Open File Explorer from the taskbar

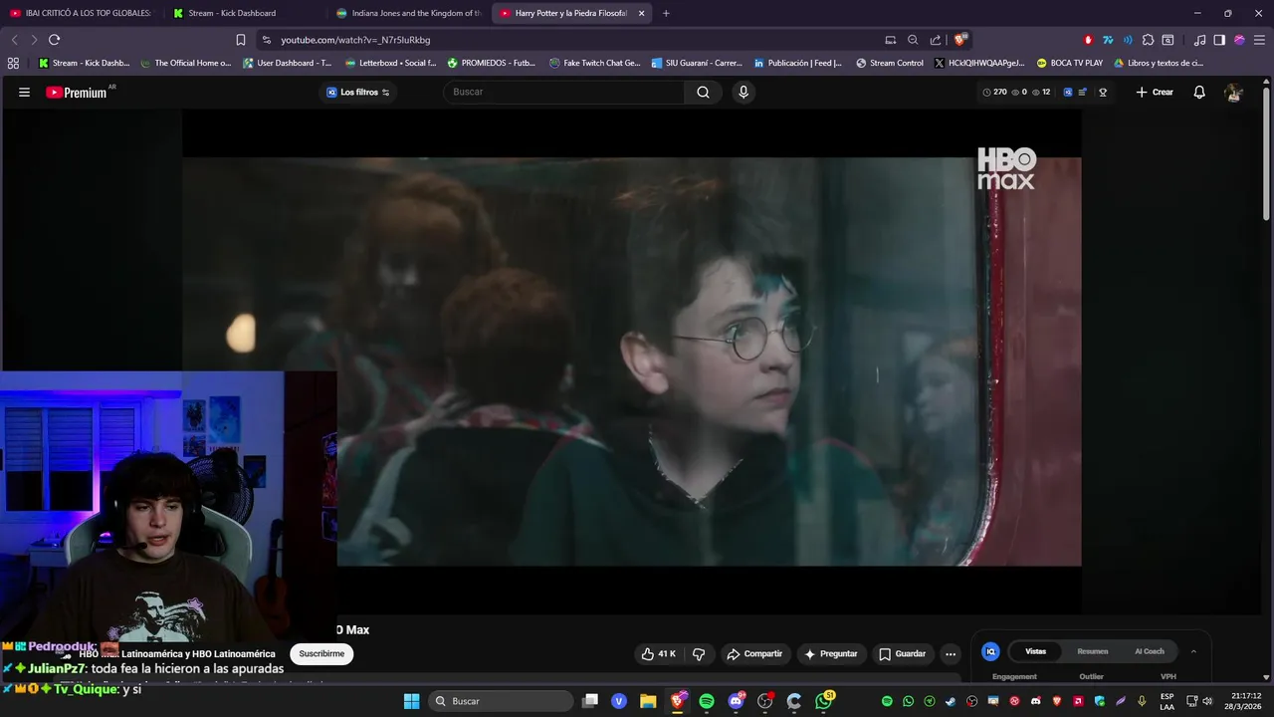(x=648, y=701)
